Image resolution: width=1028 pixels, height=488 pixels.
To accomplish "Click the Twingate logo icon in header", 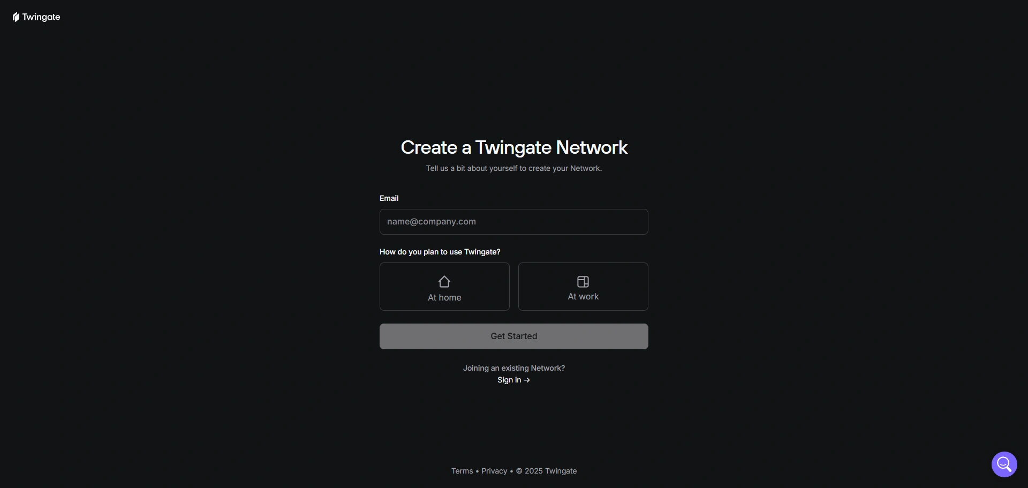I will 16,17.
